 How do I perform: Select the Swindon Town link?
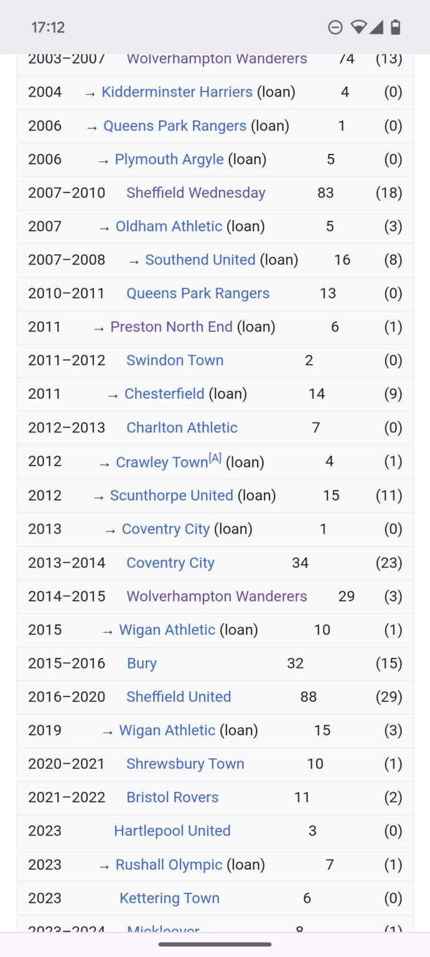(174, 360)
